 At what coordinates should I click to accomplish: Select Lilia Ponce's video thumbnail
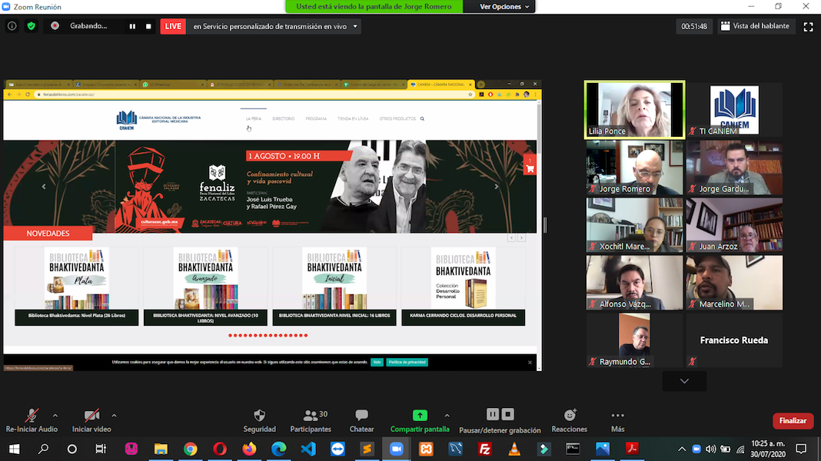click(x=634, y=110)
